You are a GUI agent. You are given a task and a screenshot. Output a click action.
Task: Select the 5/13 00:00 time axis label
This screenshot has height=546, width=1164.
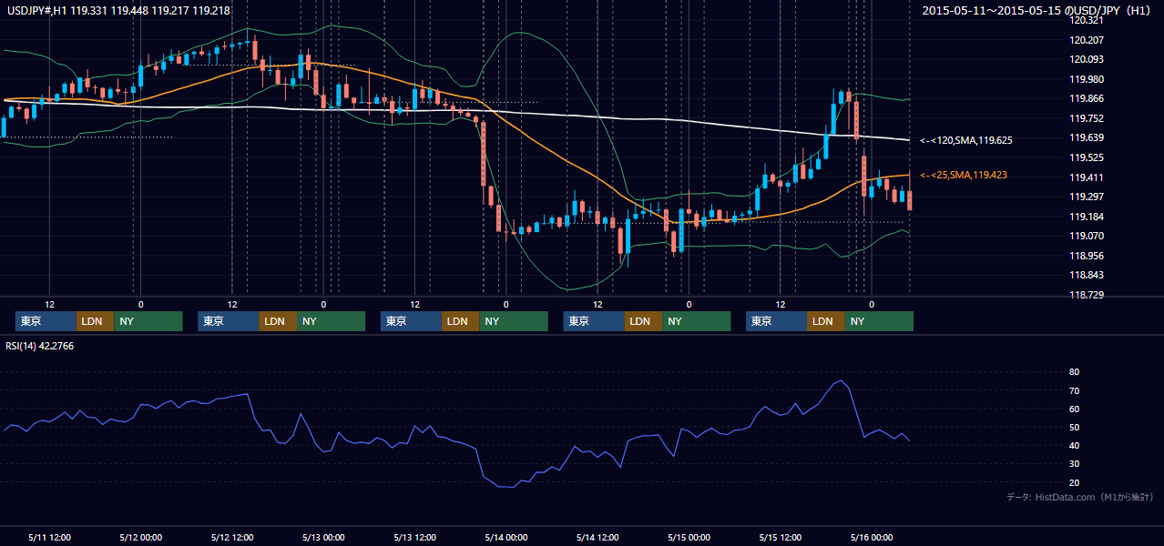coord(323,537)
